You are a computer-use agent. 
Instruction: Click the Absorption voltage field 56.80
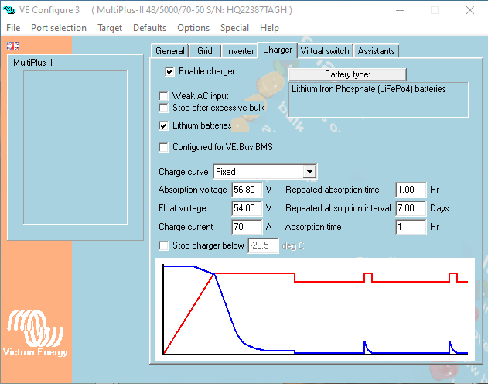pyautogui.click(x=247, y=190)
